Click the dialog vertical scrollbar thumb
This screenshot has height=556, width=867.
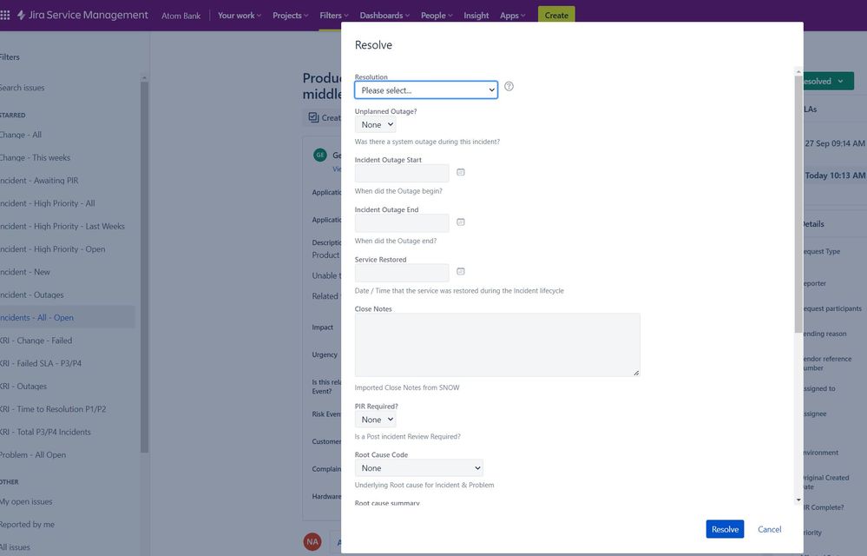click(x=798, y=204)
